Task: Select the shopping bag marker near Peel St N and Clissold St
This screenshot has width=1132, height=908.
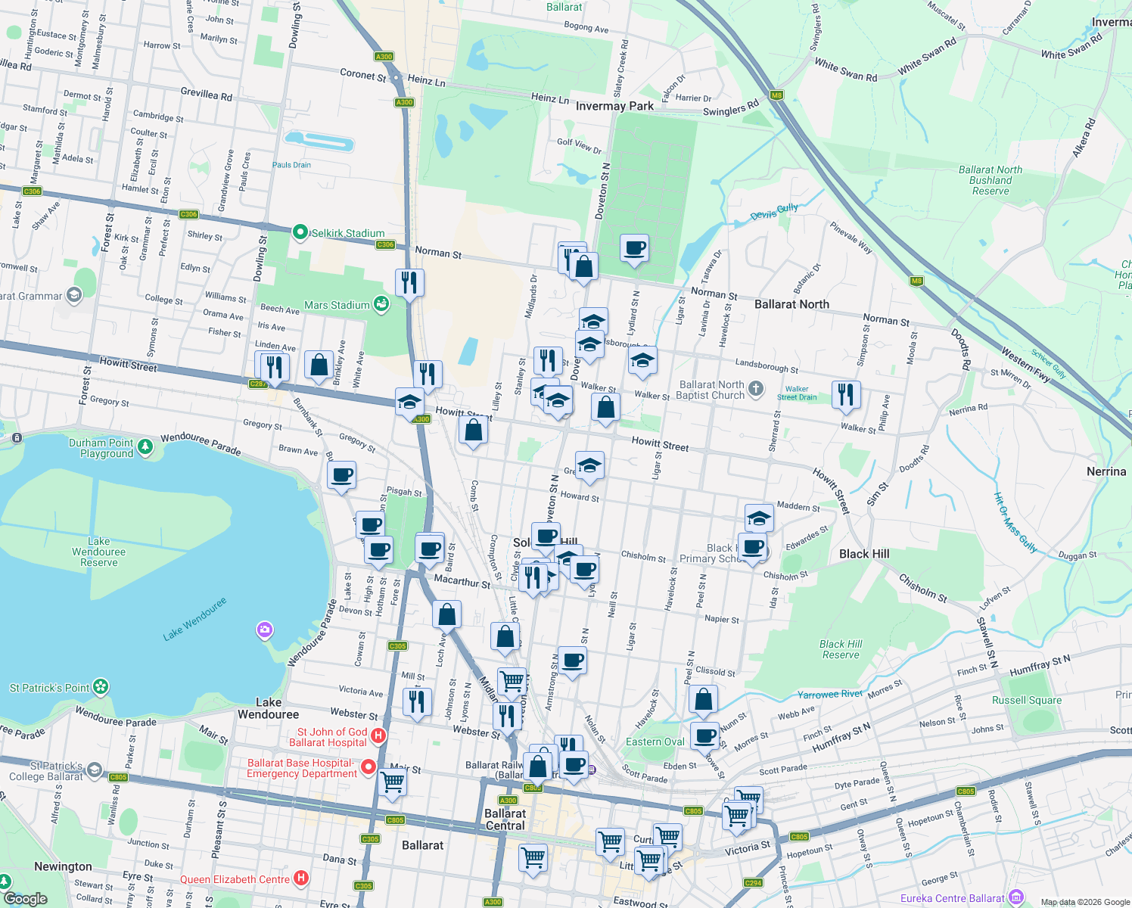Action: 703,701
